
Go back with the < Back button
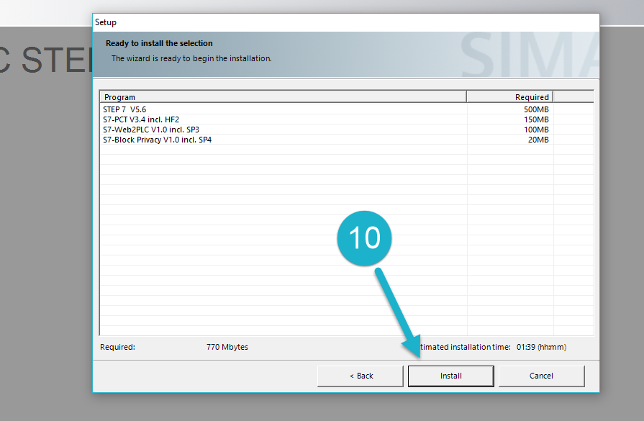pos(360,376)
